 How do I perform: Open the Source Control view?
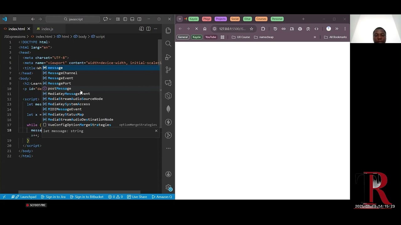(x=168, y=70)
